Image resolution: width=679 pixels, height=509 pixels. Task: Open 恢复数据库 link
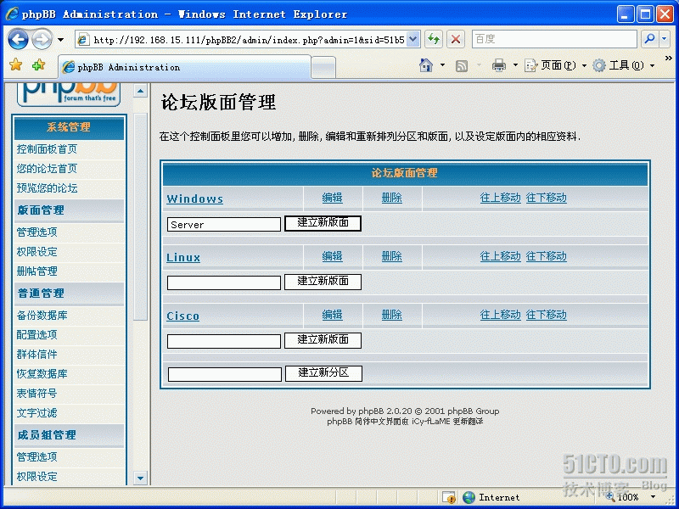click(42, 374)
